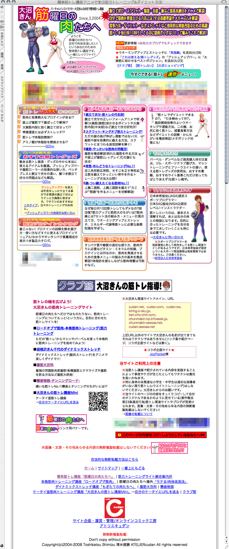Open the スクワット-キングオブ筋力トレーニング! link
The height and width of the screenshot is (549, 229).
click(114, 132)
